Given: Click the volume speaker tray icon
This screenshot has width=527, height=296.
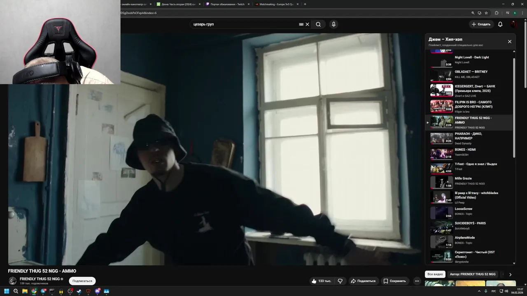Looking at the screenshot, I should (x=506, y=291).
